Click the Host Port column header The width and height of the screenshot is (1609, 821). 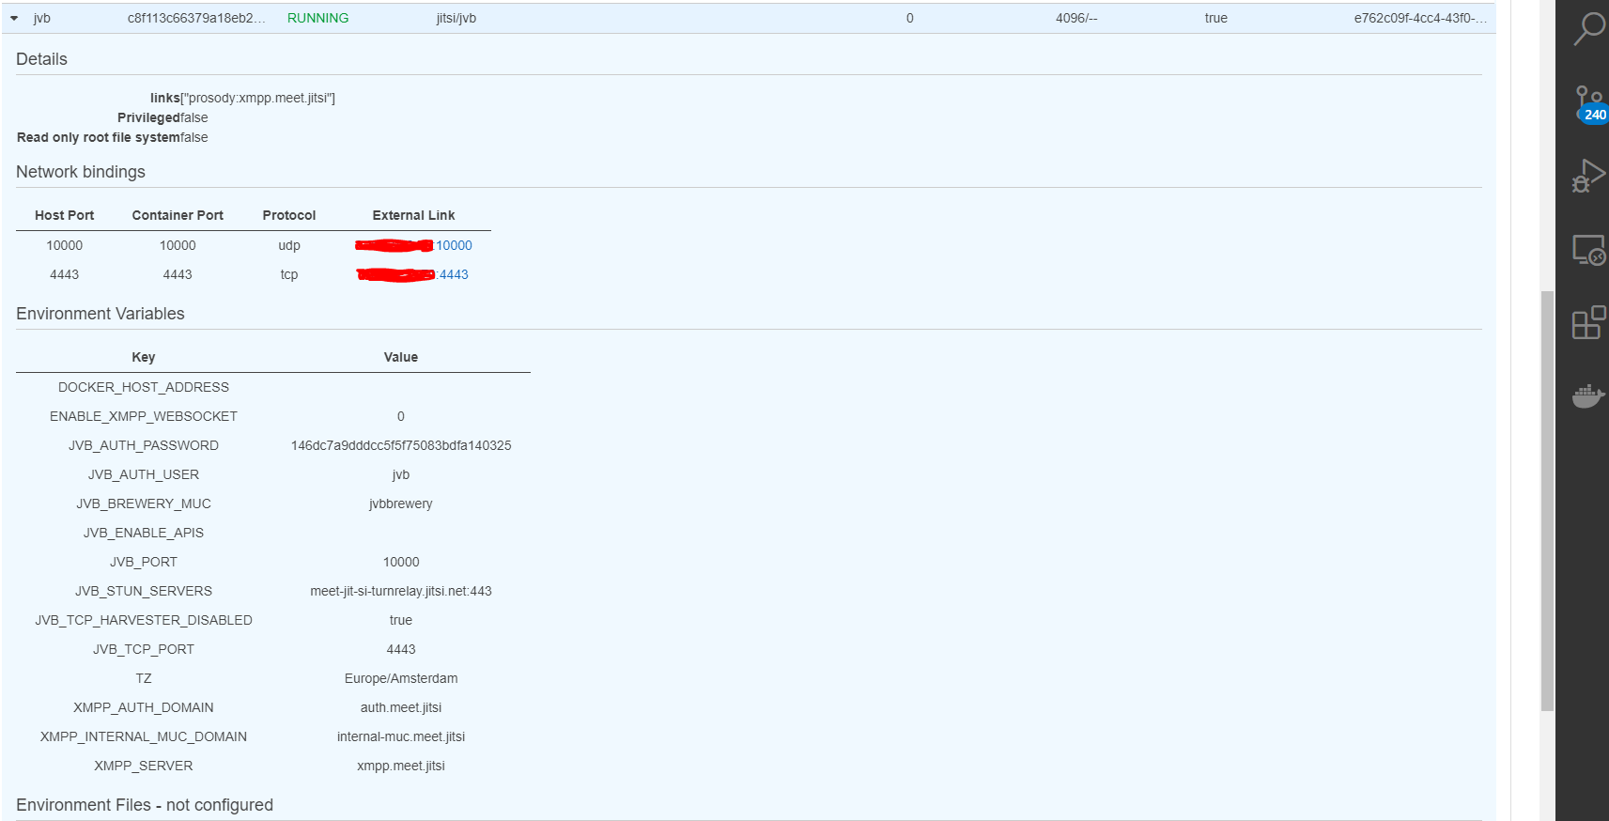click(x=65, y=216)
